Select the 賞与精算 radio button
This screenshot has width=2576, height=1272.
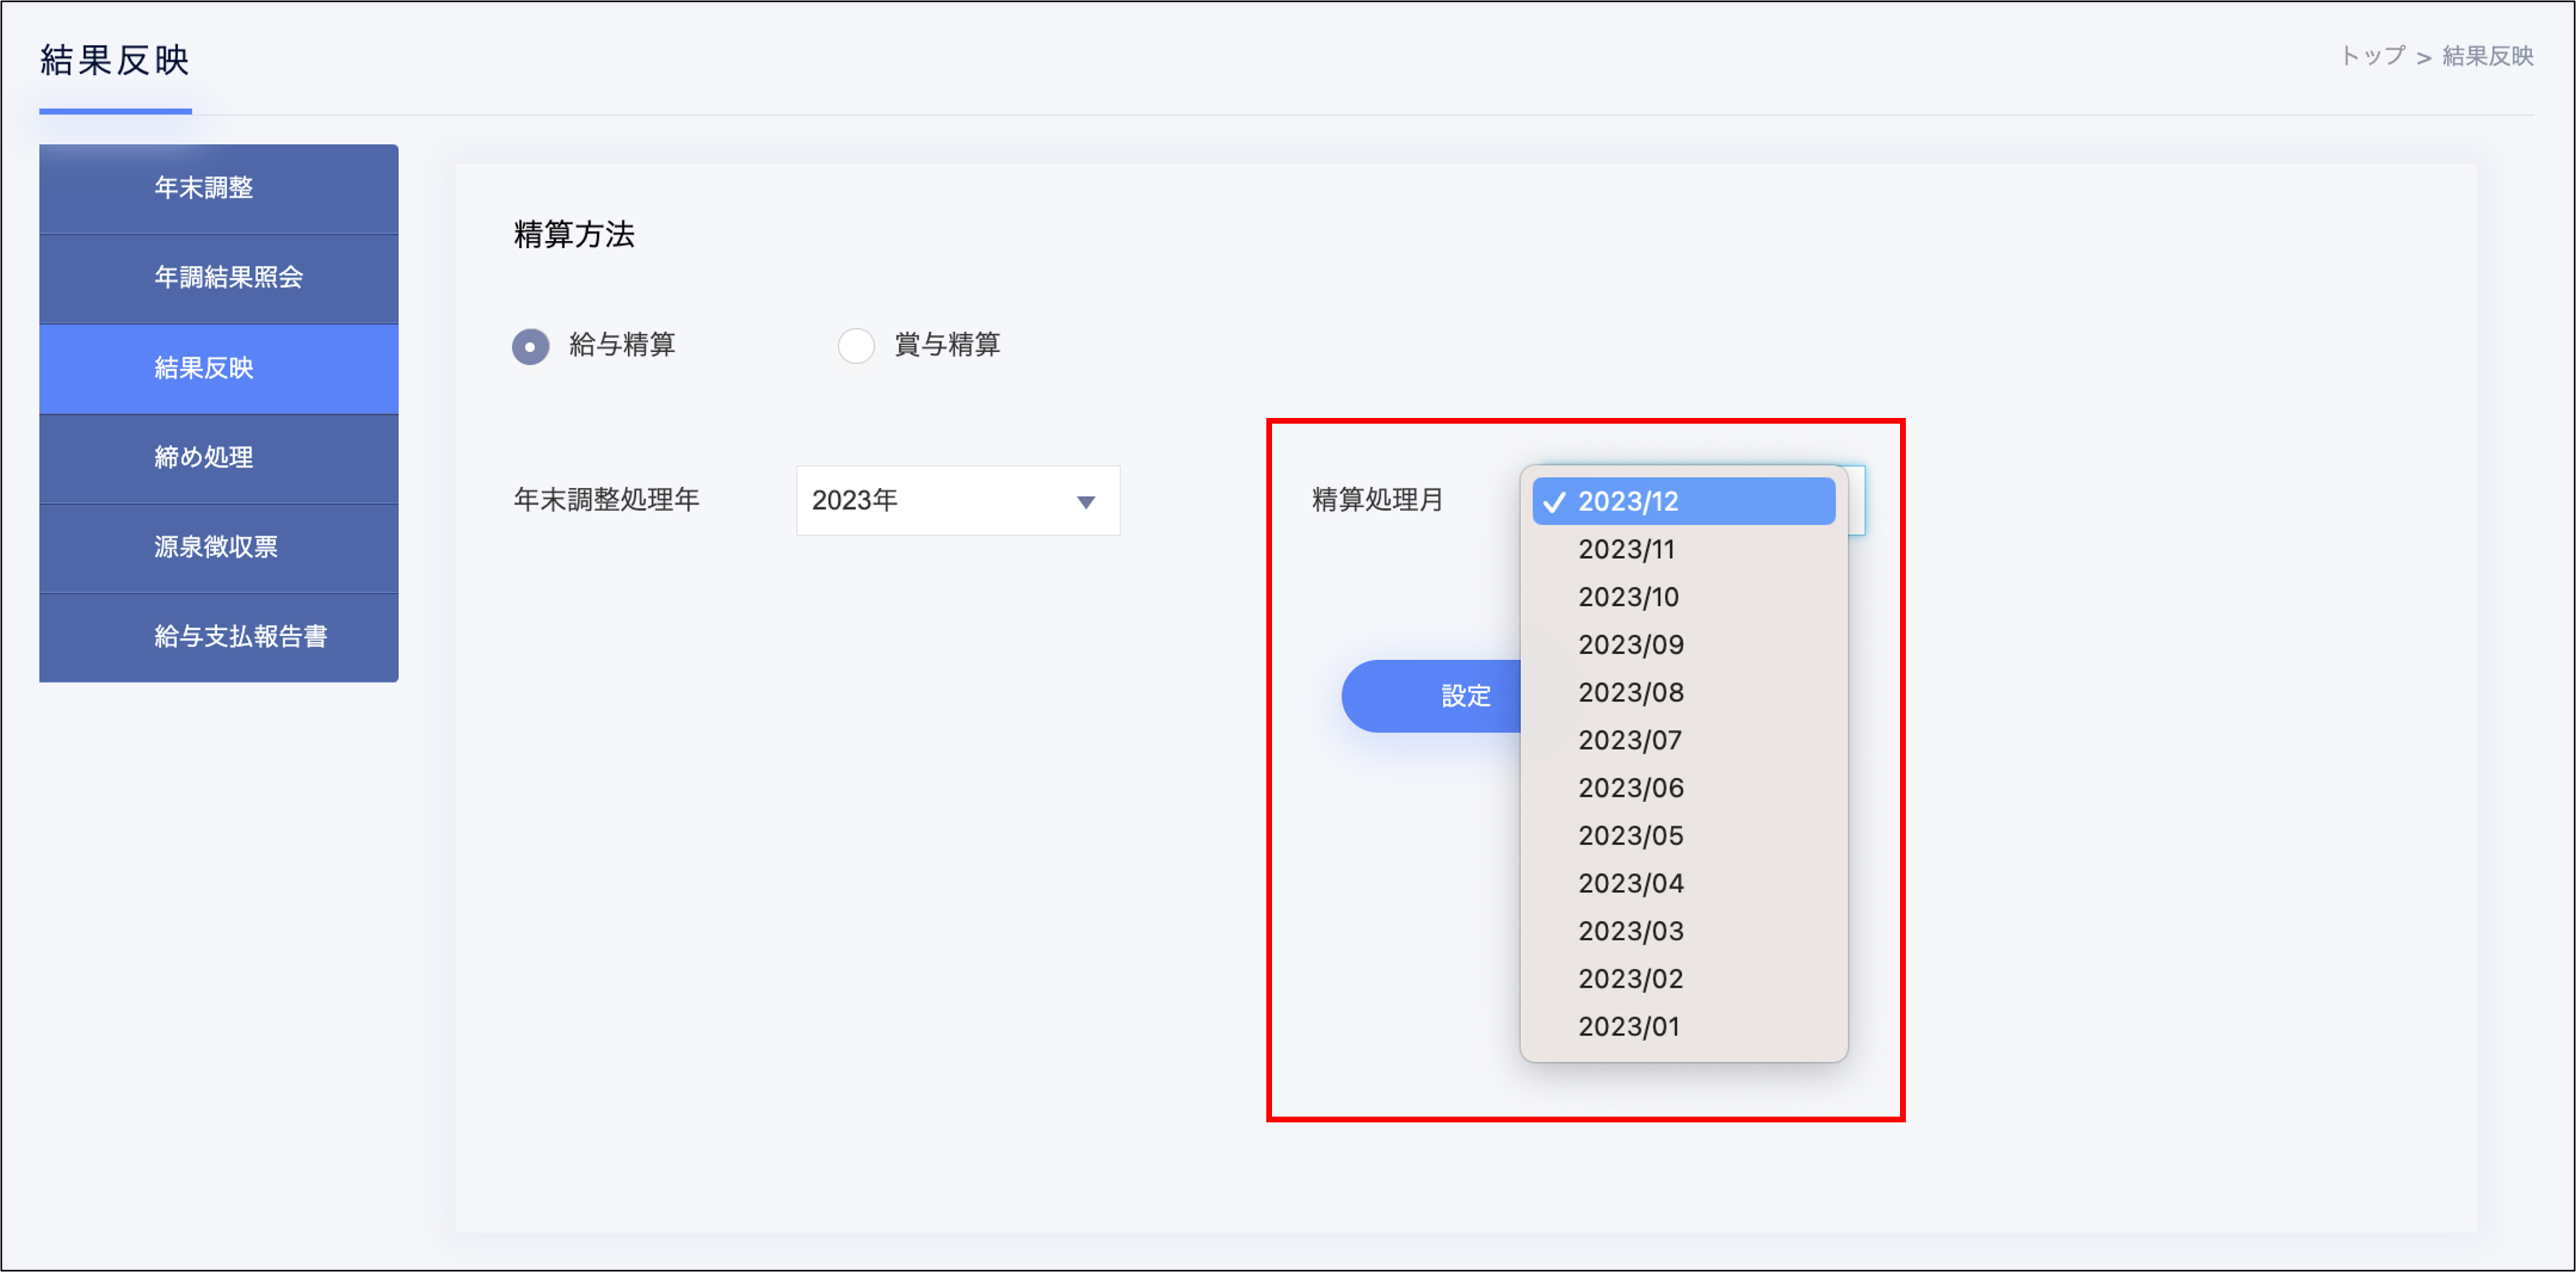click(x=856, y=346)
